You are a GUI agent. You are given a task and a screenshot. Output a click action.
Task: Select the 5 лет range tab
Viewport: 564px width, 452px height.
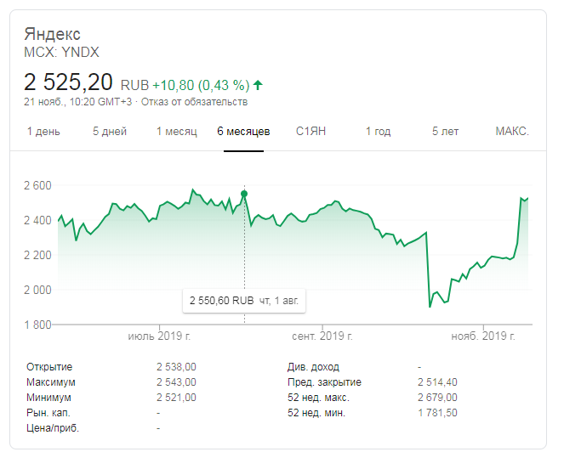coord(445,131)
